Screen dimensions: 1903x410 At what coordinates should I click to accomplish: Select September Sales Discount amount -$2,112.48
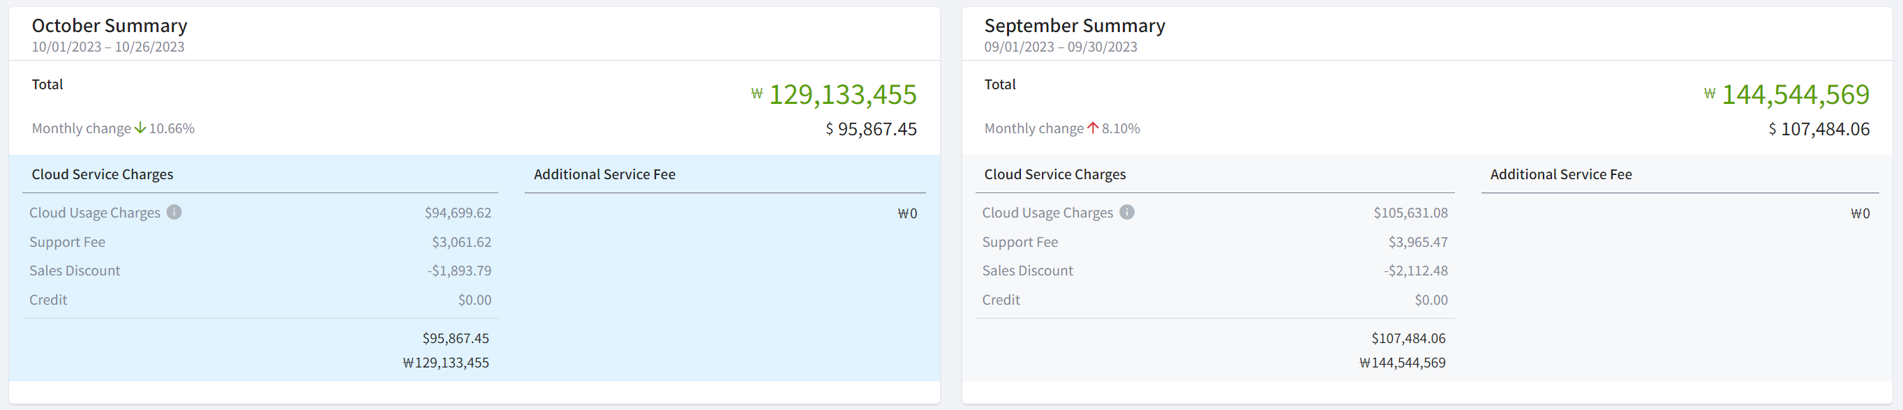[1415, 271]
